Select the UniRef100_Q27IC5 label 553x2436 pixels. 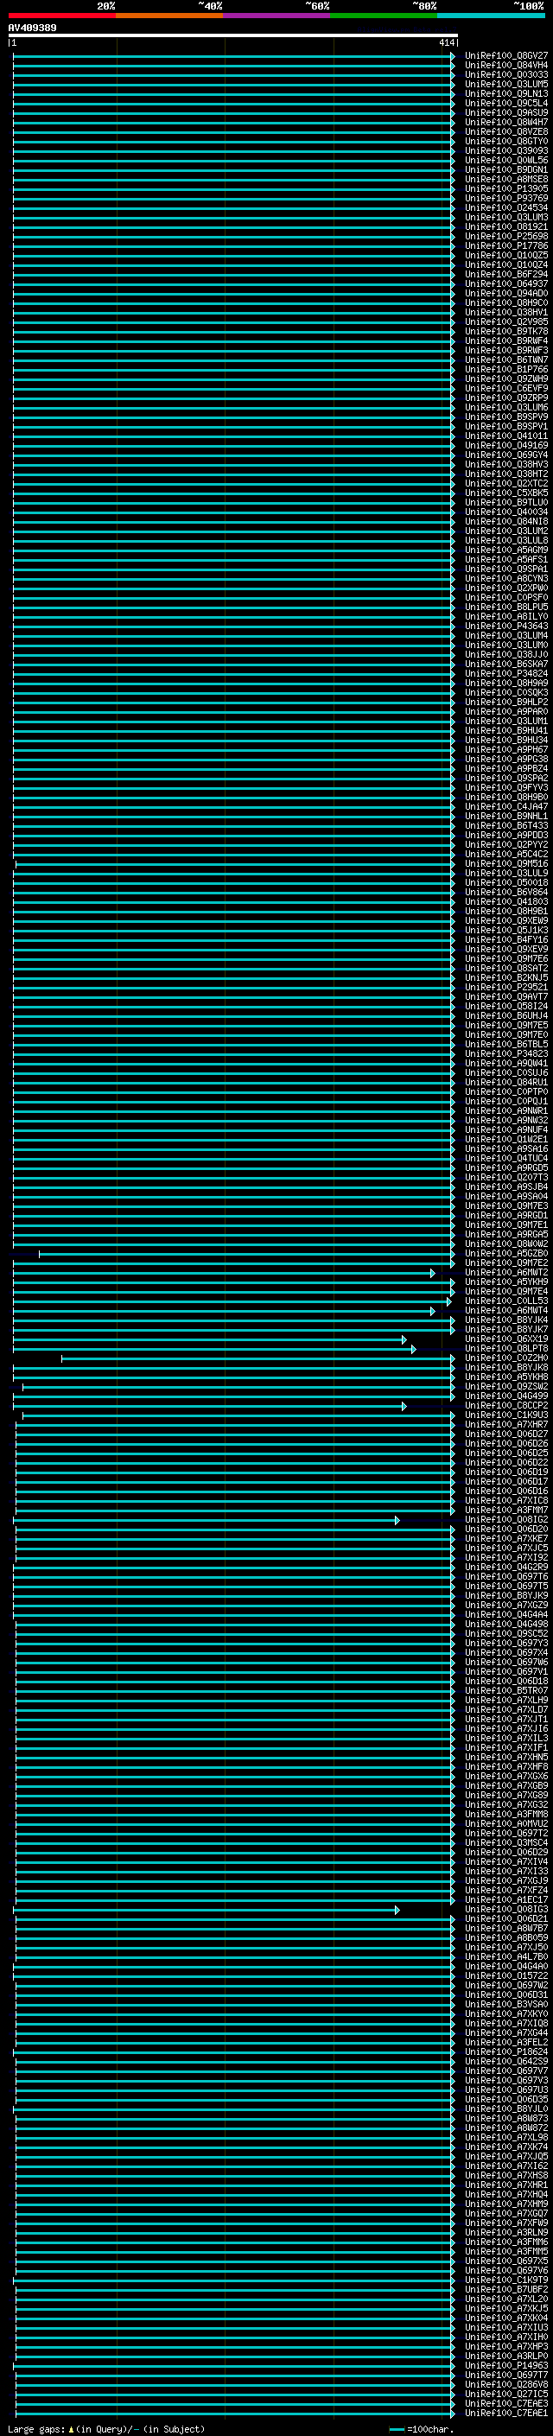tap(505, 2395)
